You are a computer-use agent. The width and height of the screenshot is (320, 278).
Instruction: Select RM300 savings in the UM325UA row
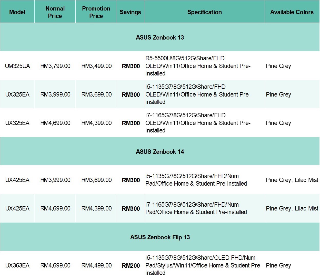tap(131, 66)
